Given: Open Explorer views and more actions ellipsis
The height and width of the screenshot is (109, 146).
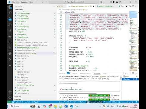Looking at the screenshot, I should [x=54, y=6].
